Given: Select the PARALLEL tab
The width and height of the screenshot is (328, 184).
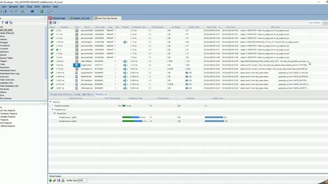Looking at the screenshot, I should [101, 95].
